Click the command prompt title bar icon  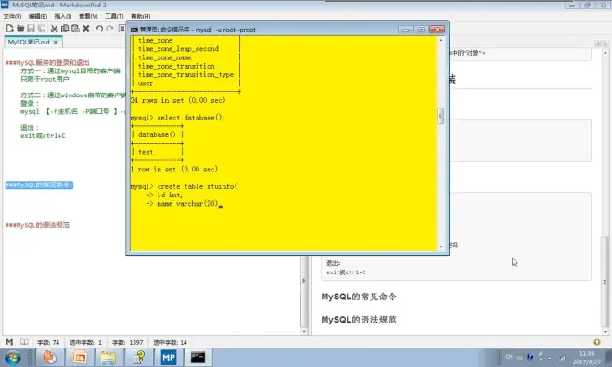click(x=134, y=30)
